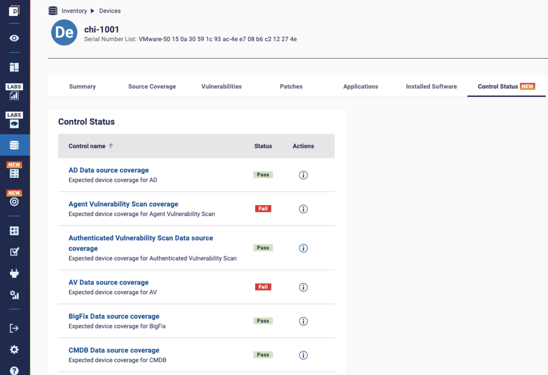This screenshot has width=548, height=375.
Task: Open BigFix Data source coverage link
Action: (114, 316)
